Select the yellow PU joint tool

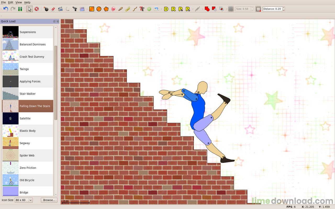click(188, 9)
